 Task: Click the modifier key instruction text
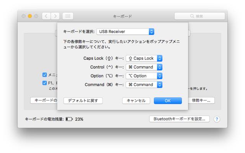(x=122, y=44)
